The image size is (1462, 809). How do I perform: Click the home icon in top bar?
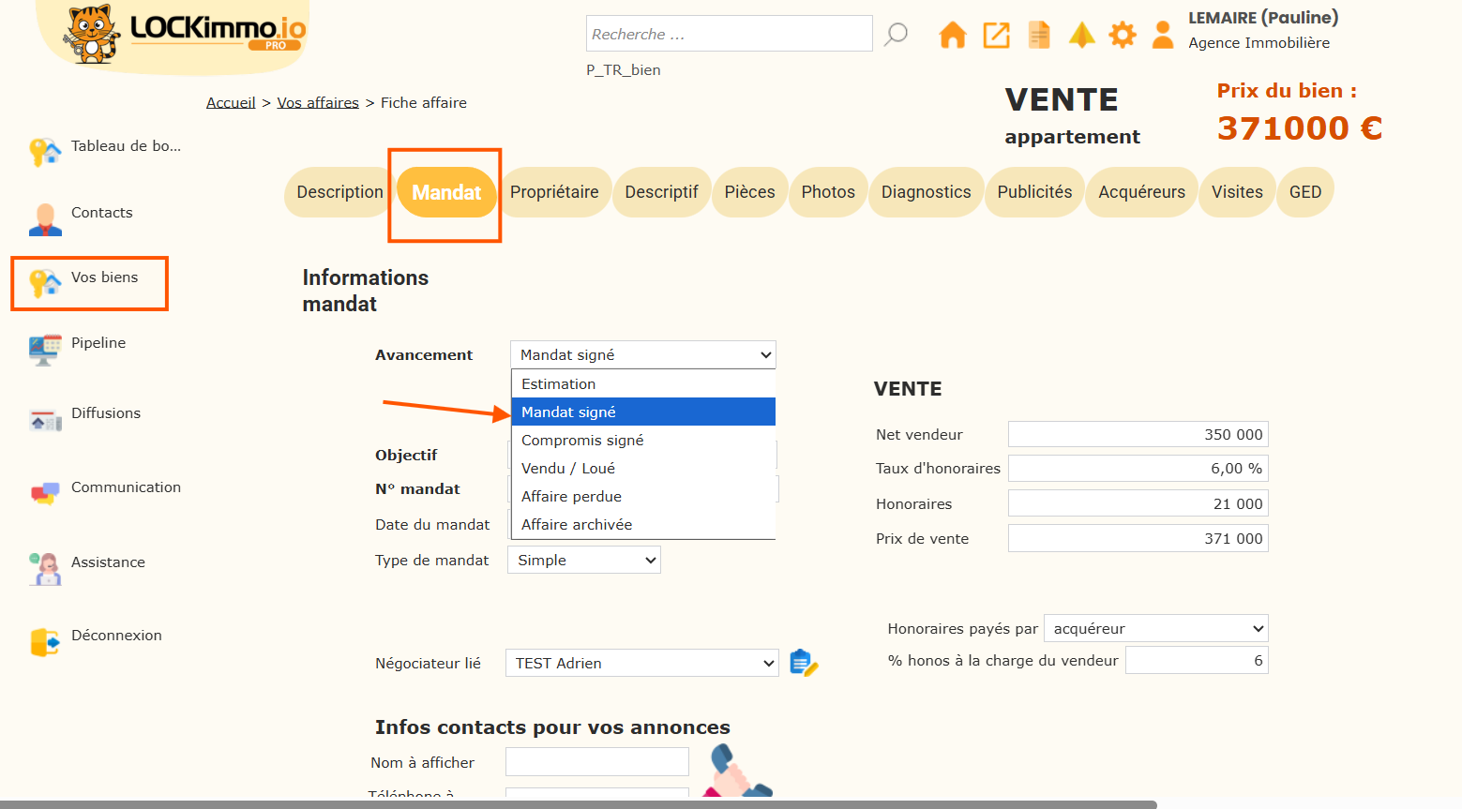point(952,36)
